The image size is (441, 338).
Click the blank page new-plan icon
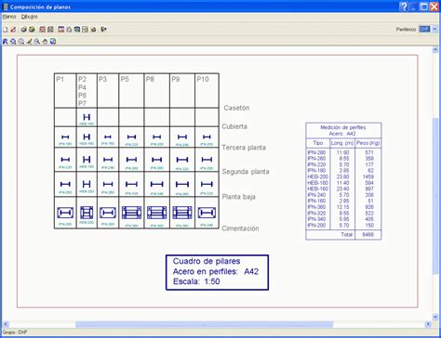5,30
